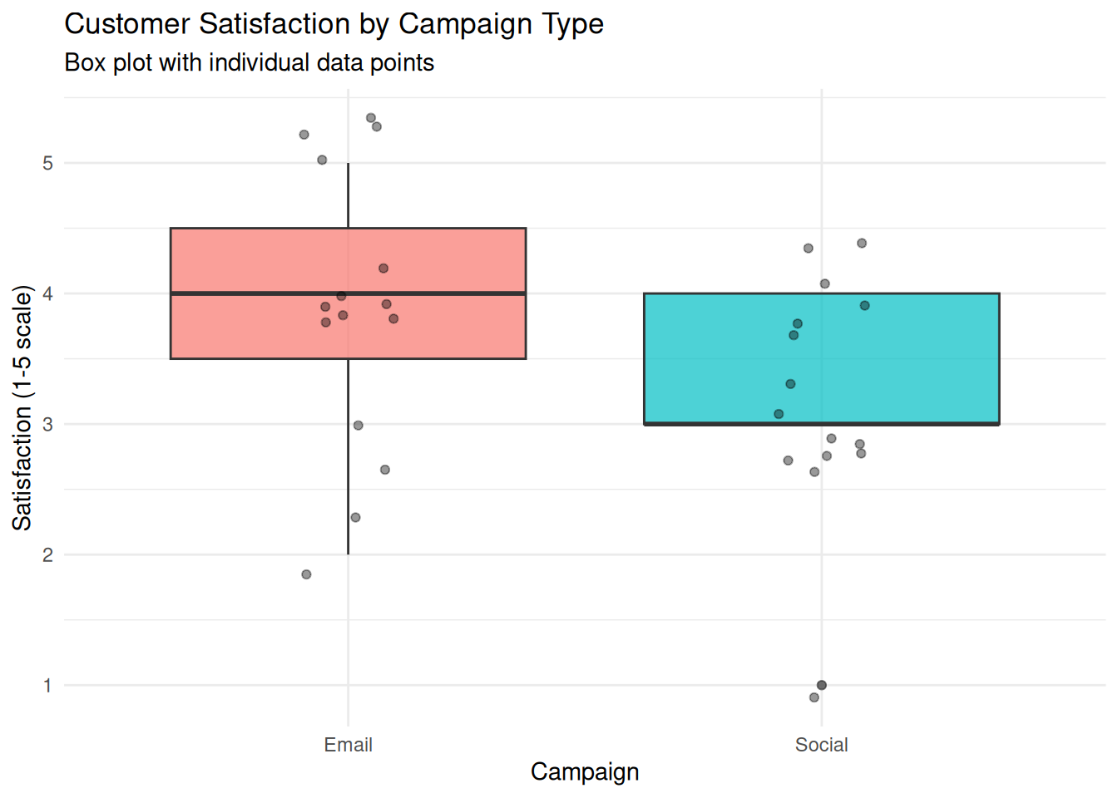
Task: Click the Social x-axis label
Action: click(821, 745)
